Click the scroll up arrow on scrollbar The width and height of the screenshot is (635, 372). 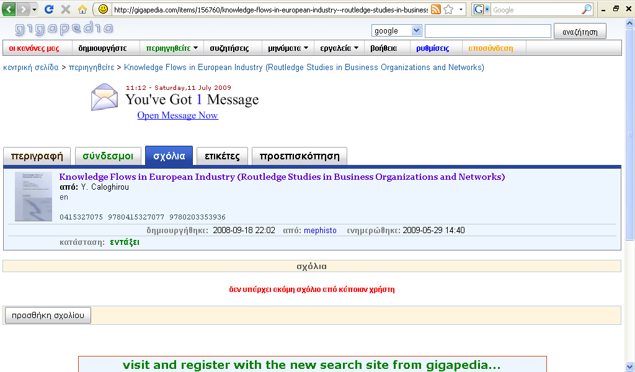pos(630,24)
